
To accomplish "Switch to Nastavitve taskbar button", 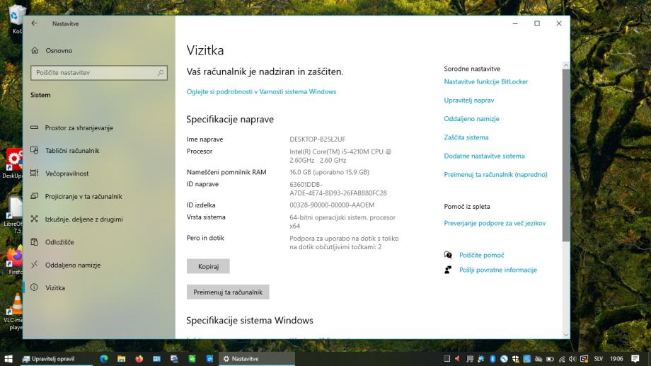I will pos(257,359).
